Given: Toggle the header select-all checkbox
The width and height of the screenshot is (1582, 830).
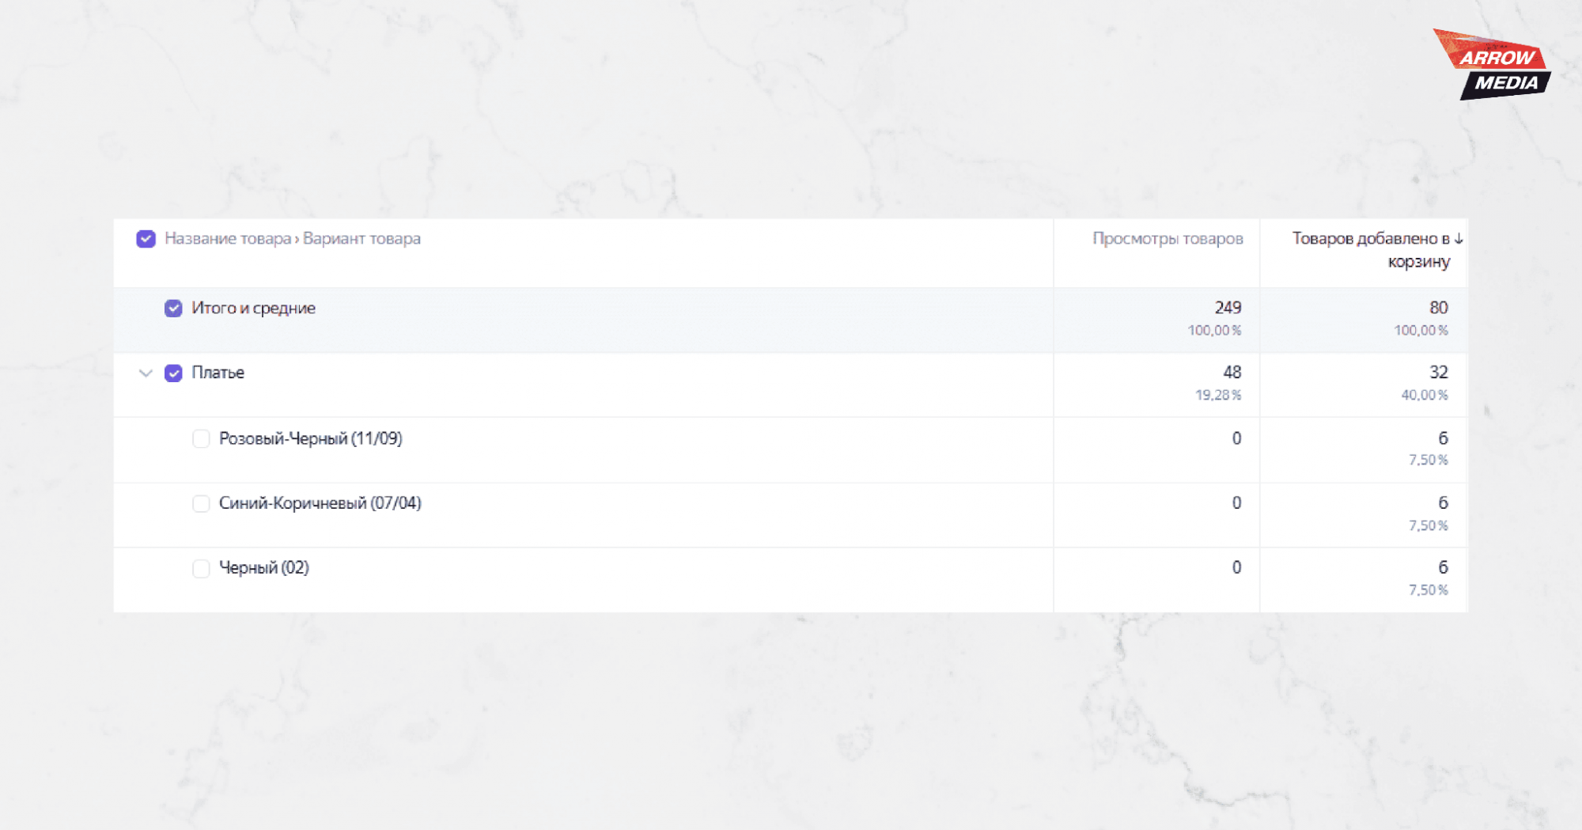Looking at the screenshot, I should pos(146,239).
